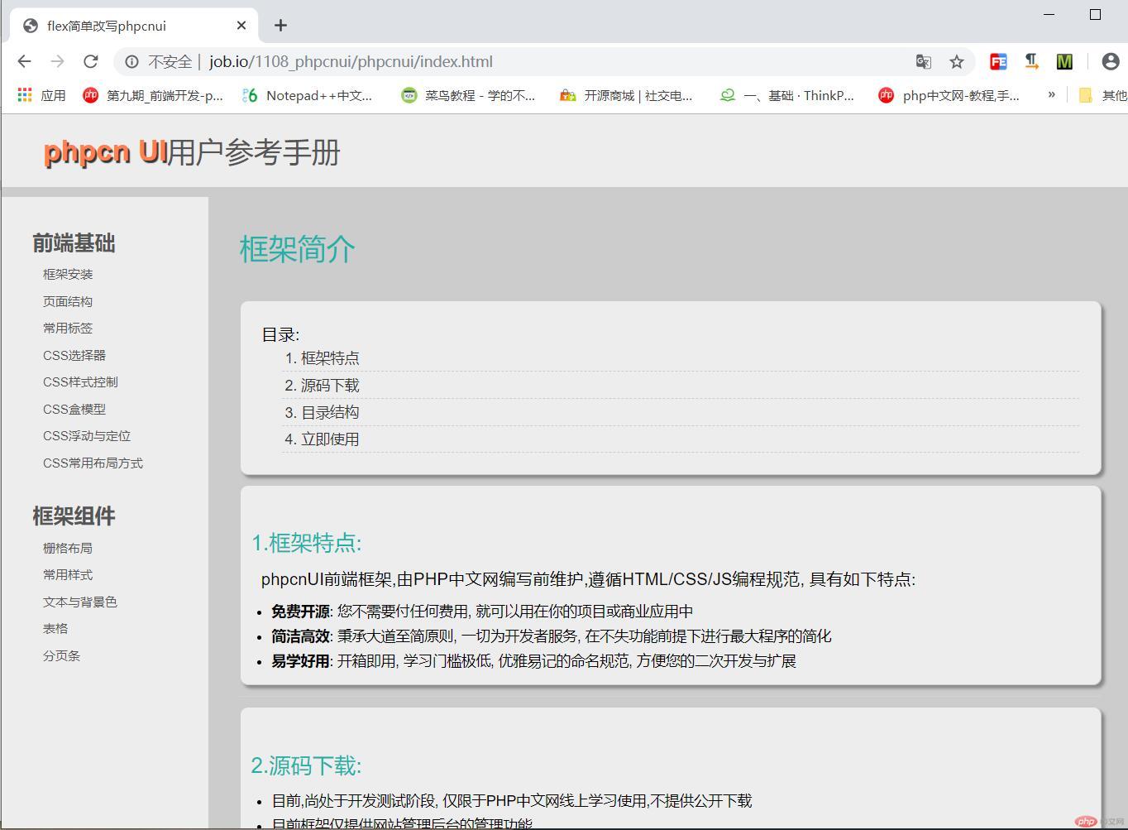Open 开源商城 bookmark
Viewport: 1128px width, 830px height.
pos(626,95)
